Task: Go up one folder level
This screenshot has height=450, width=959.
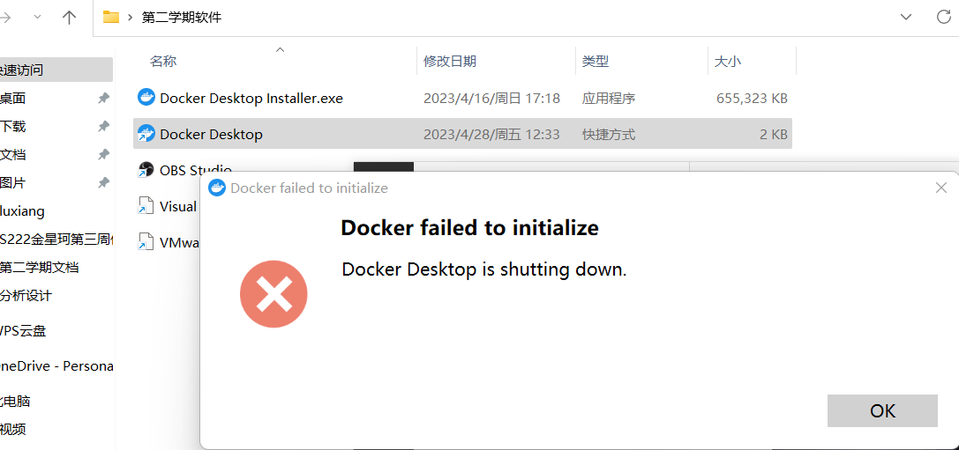Action: click(x=69, y=17)
